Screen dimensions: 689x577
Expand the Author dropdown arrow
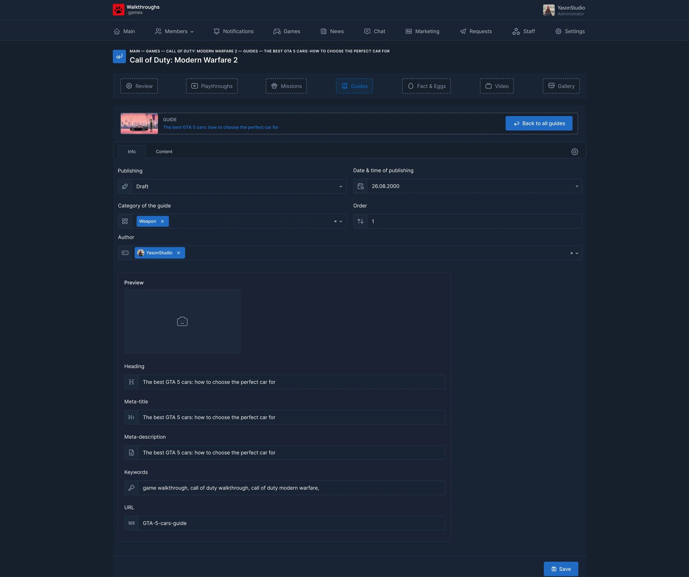pos(577,253)
